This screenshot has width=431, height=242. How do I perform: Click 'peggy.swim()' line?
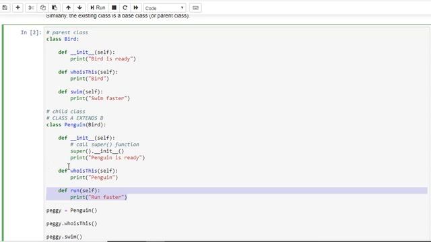click(65, 237)
